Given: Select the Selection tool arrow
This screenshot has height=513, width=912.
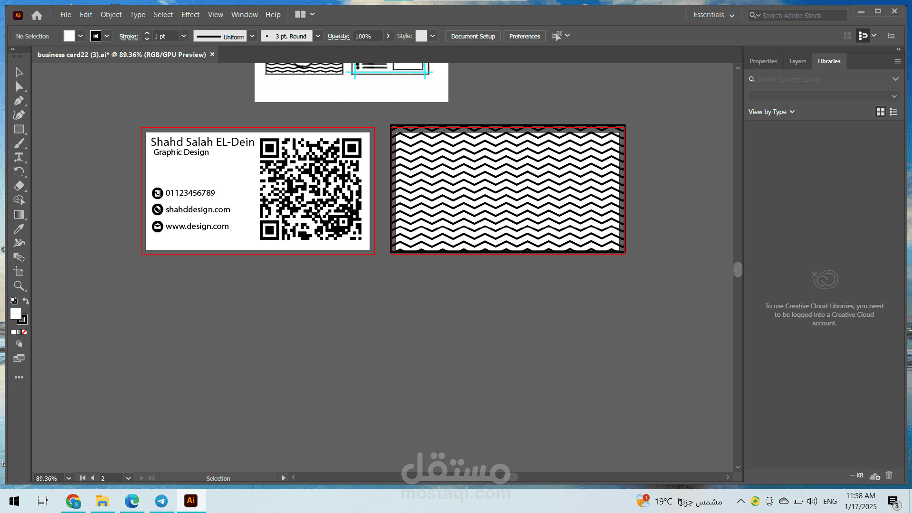Looking at the screenshot, I should tap(19, 72).
